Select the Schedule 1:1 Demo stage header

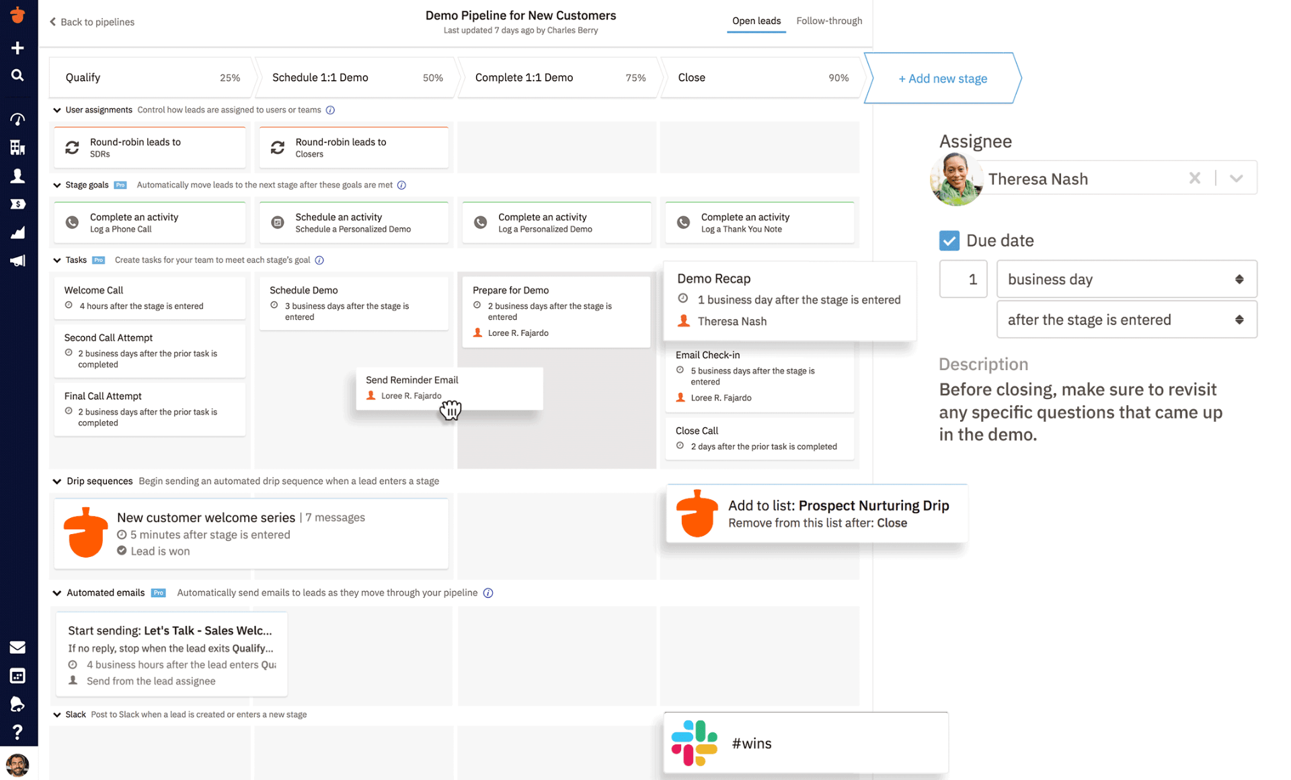(356, 78)
